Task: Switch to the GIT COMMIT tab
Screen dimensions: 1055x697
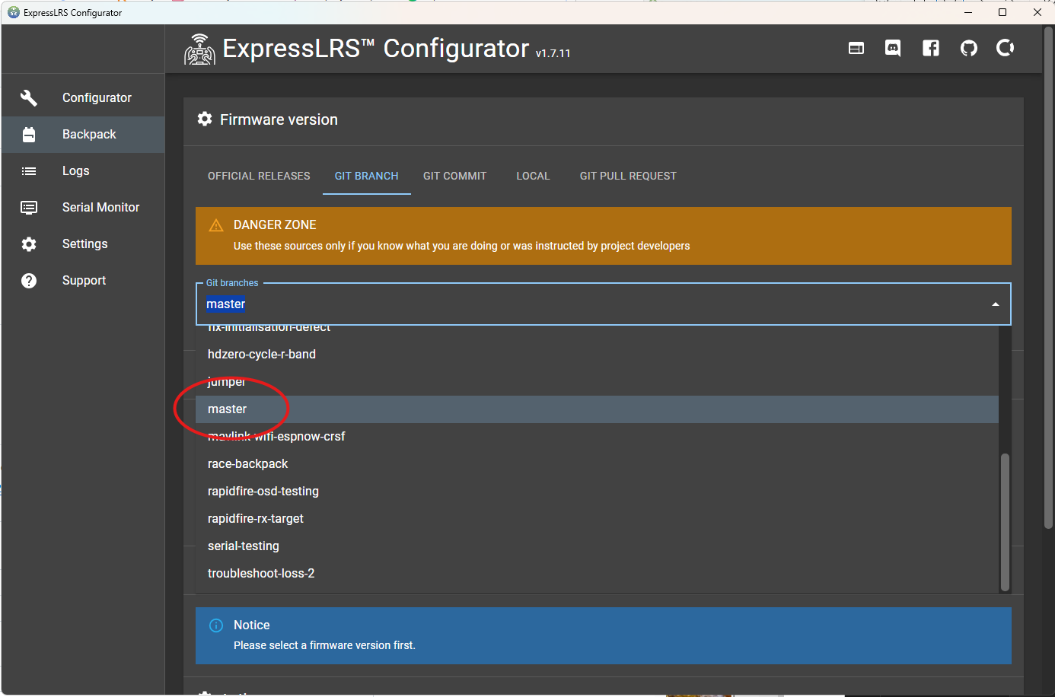Action: coord(454,176)
